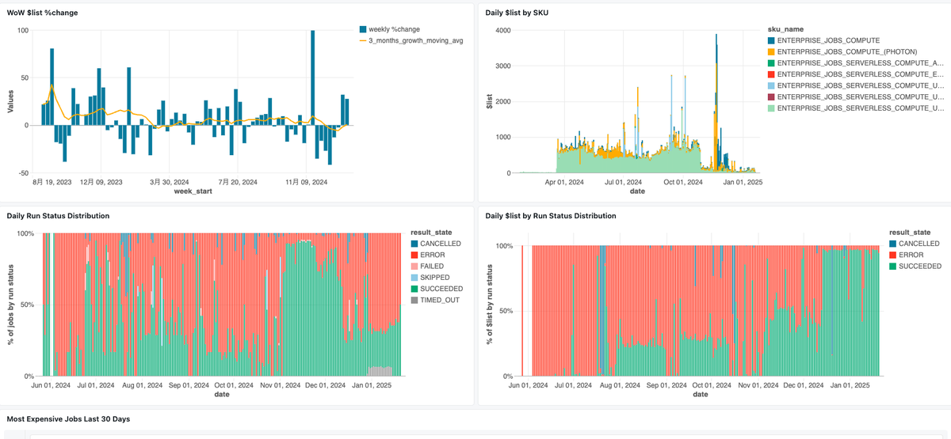The image size is (951, 439).
Task: Toggle ERROR in Daily $list by Run Status legend
Action: click(x=907, y=255)
